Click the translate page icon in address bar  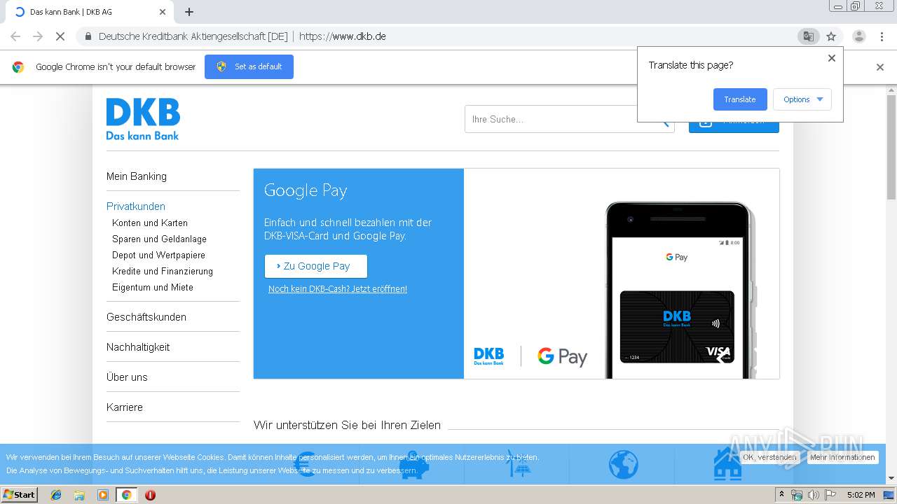809,36
